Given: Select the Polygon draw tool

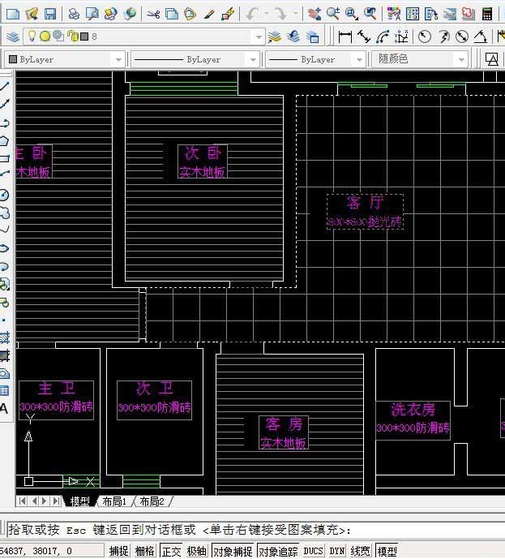Looking at the screenshot, I should [x=5, y=140].
